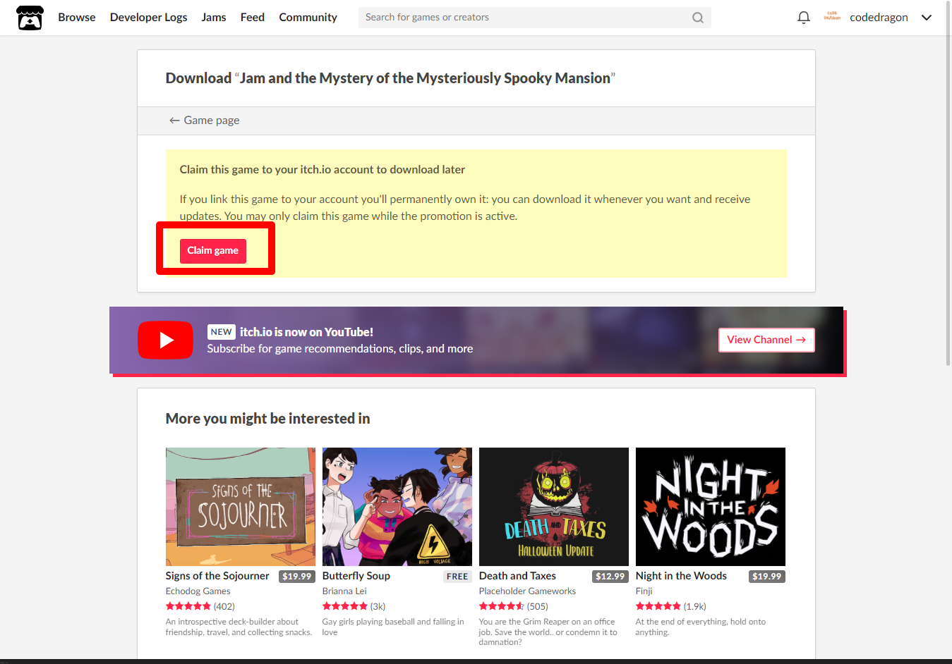This screenshot has width=952, height=664.
Task: Click Night in the Woods $19.99 price
Action: [767, 577]
